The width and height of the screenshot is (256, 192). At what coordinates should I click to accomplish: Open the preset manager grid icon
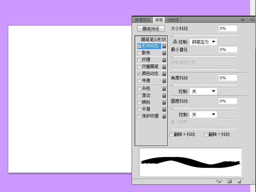(229, 181)
